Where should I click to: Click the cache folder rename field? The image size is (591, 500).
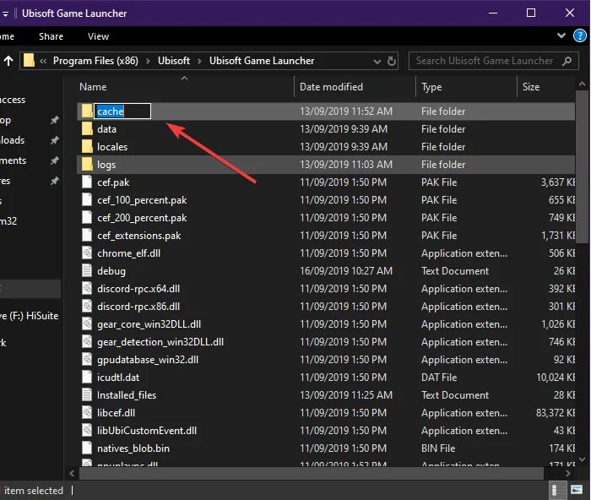122,111
